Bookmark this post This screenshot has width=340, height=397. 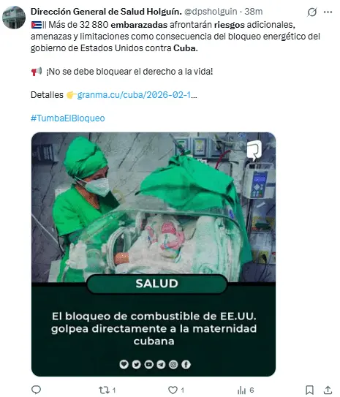(x=309, y=390)
